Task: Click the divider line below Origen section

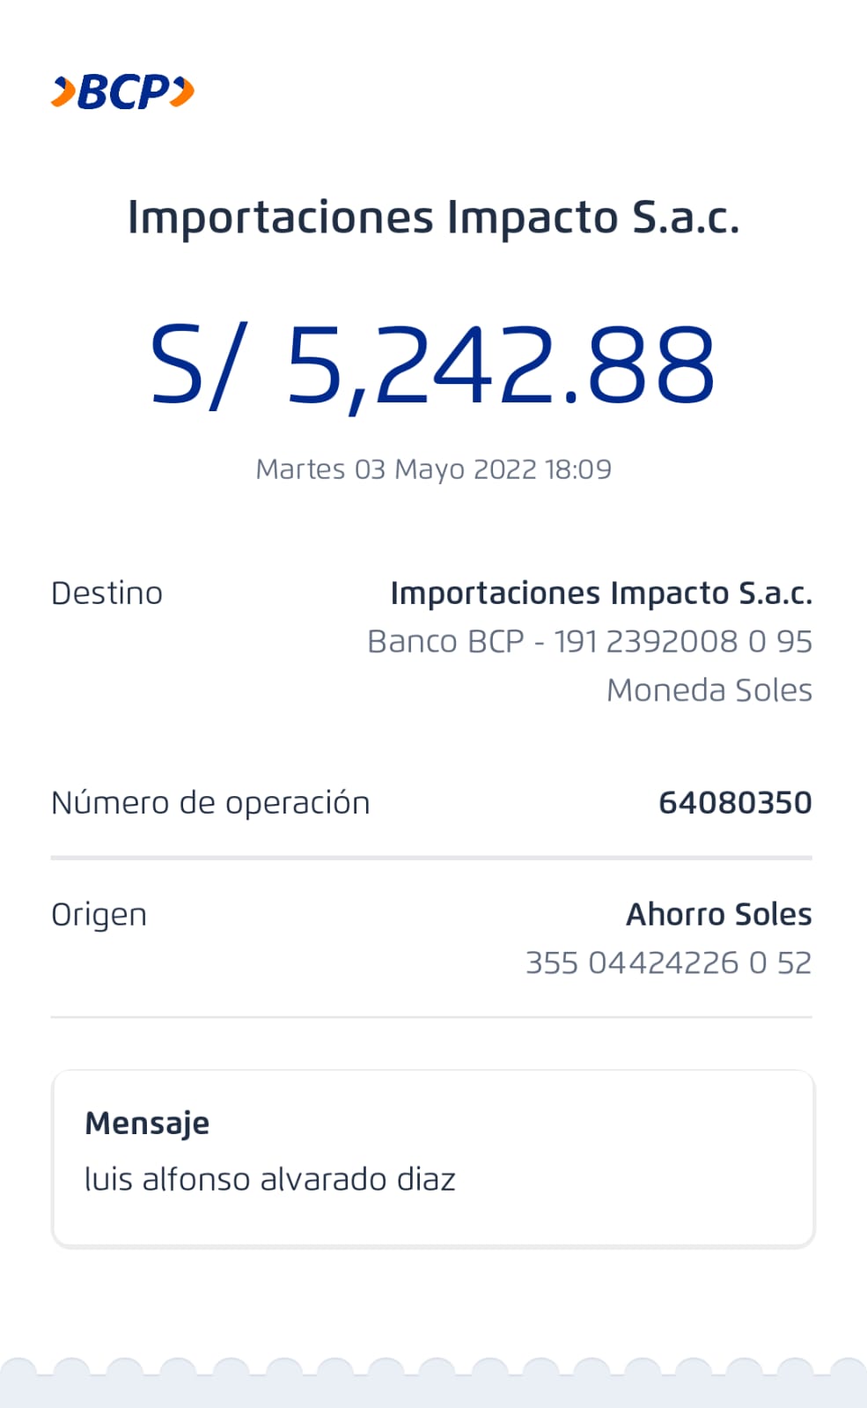Action: (x=431, y=1017)
